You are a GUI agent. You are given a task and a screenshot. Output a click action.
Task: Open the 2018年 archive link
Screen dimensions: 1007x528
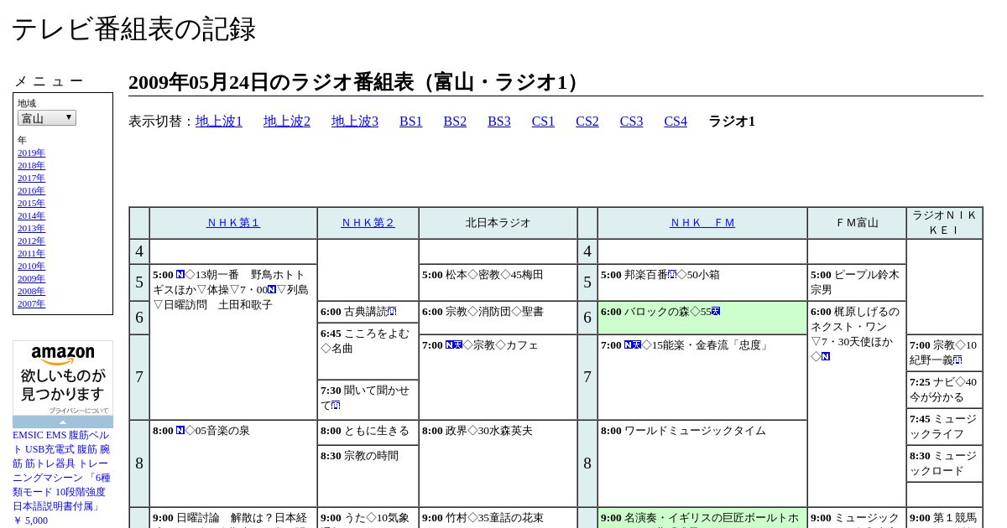(31, 165)
